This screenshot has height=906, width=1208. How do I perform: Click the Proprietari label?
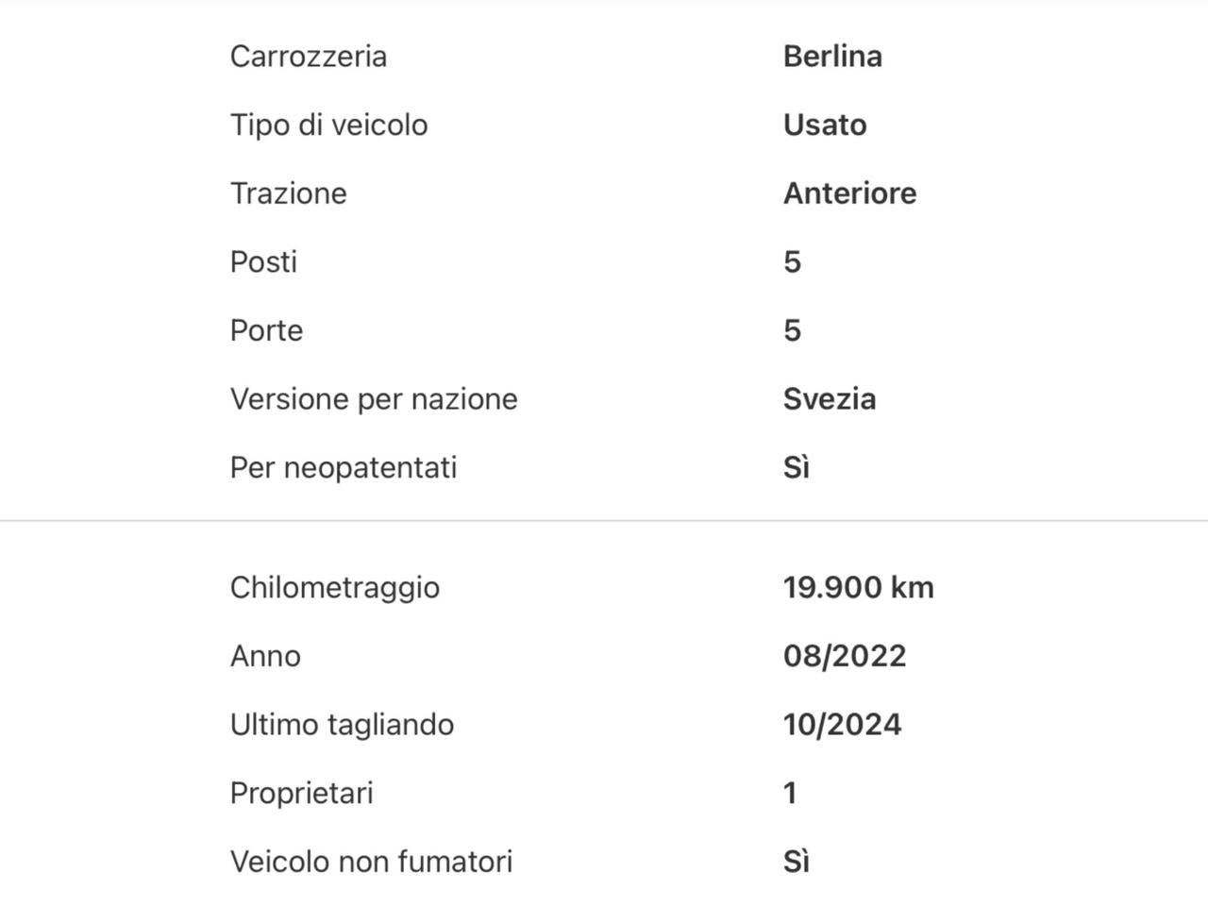(x=302, y=793)
